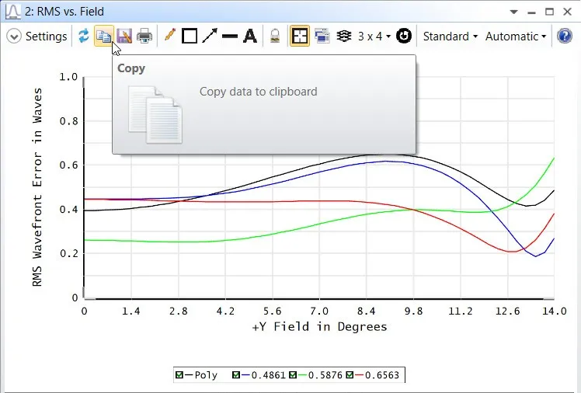
Task: Open the help question mark icon
Action: 565,36
